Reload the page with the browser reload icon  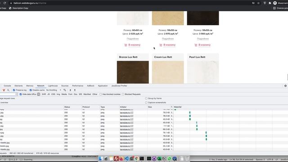(5, 3)
